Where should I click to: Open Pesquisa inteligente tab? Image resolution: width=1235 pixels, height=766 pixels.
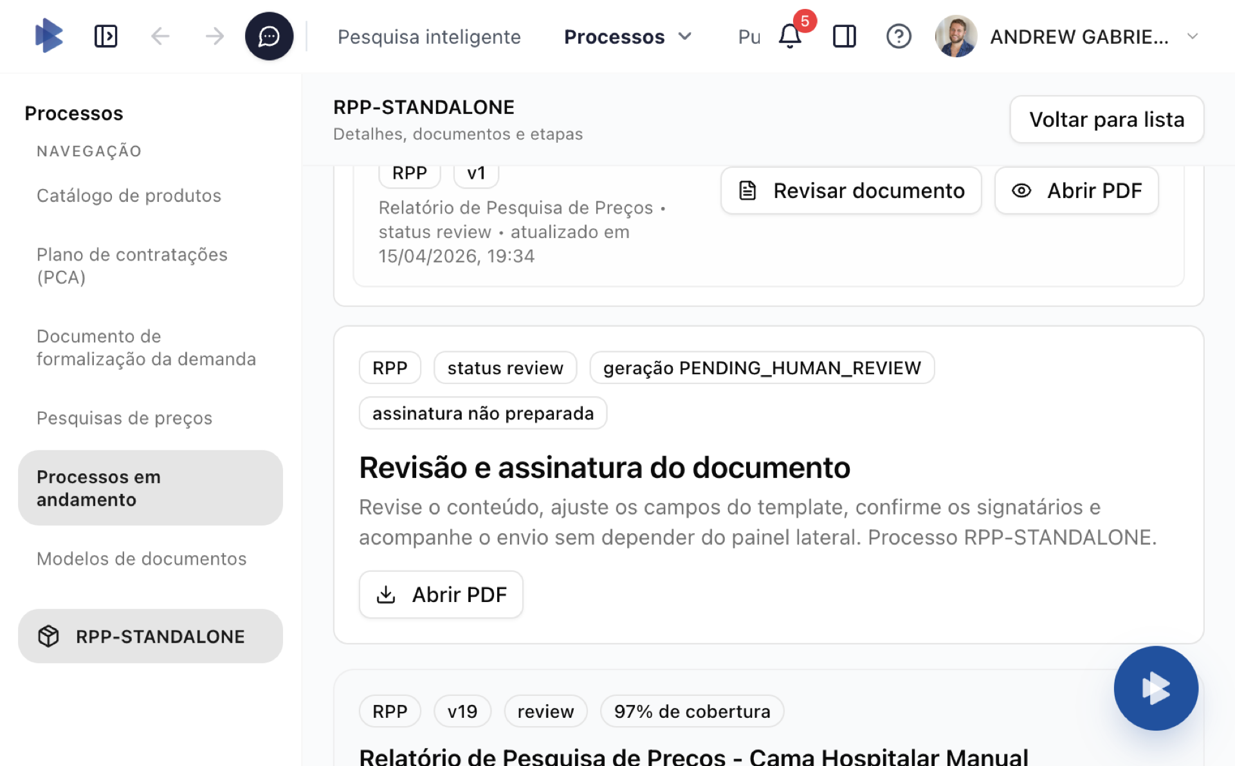point(429,37)
